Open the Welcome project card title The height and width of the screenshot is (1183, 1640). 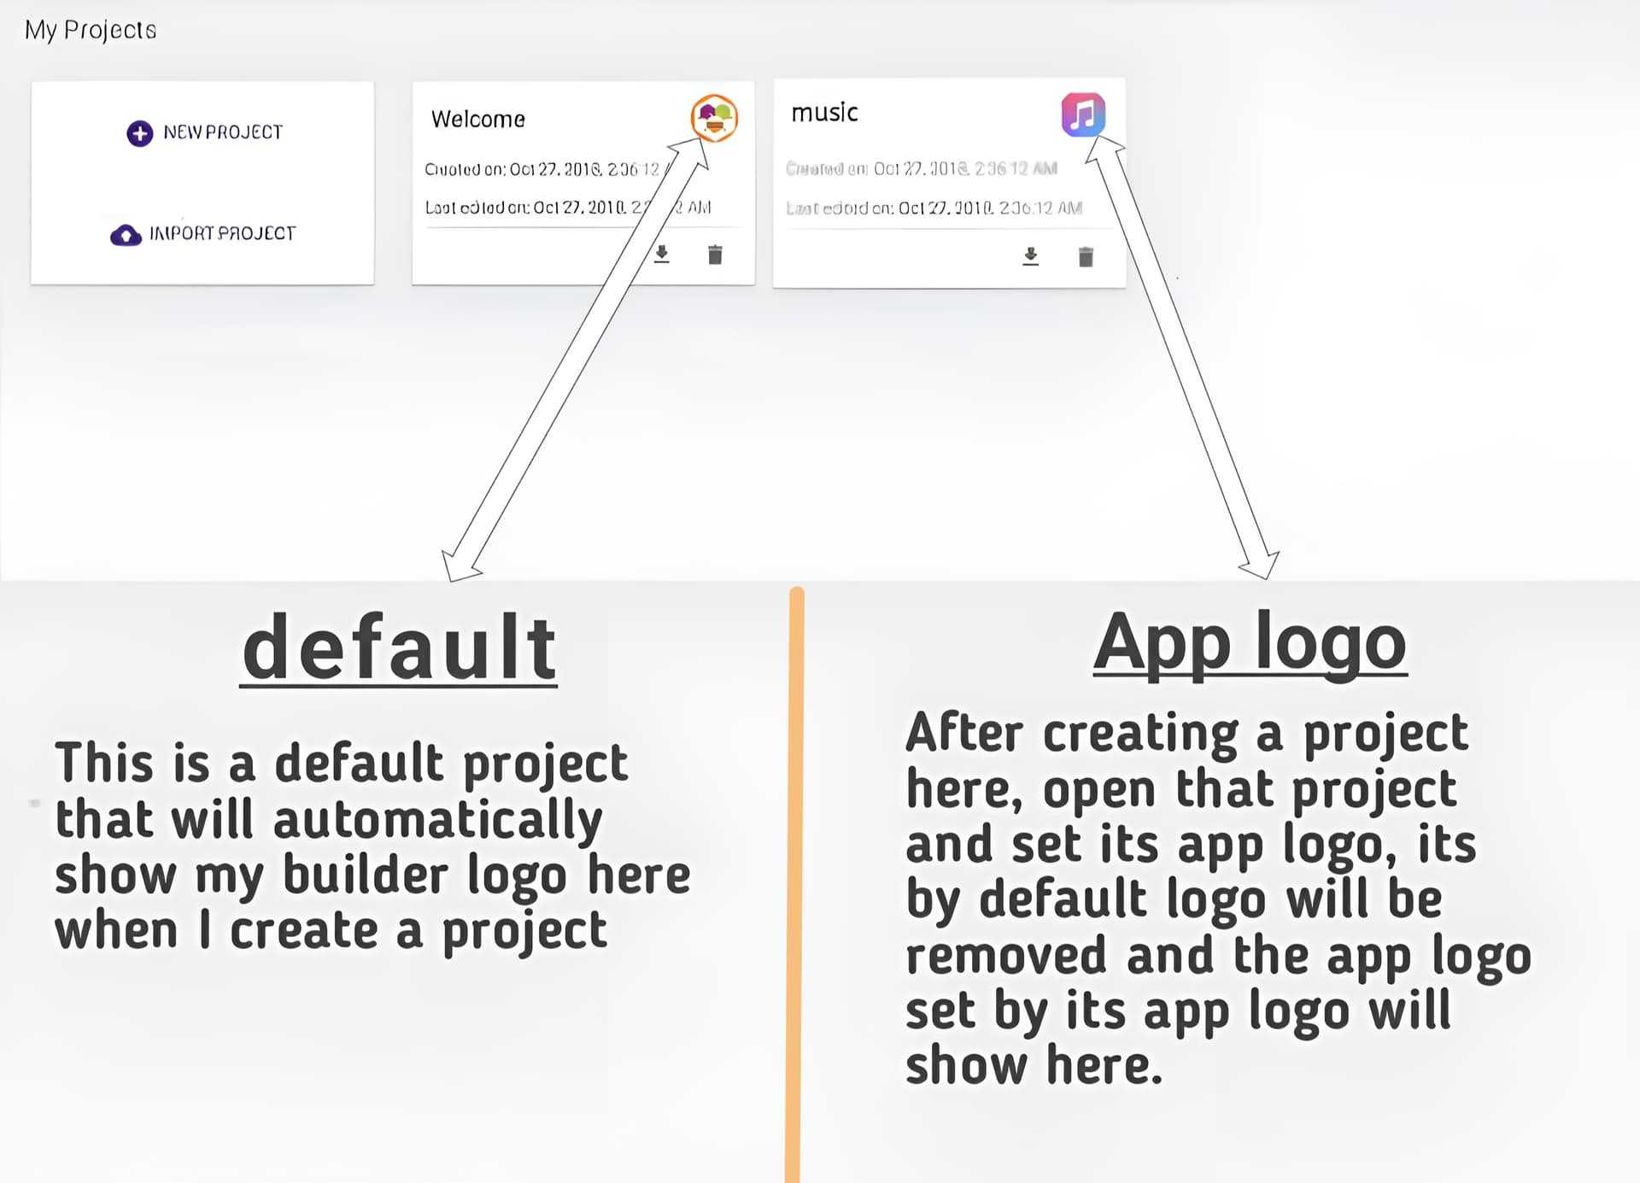478,119
